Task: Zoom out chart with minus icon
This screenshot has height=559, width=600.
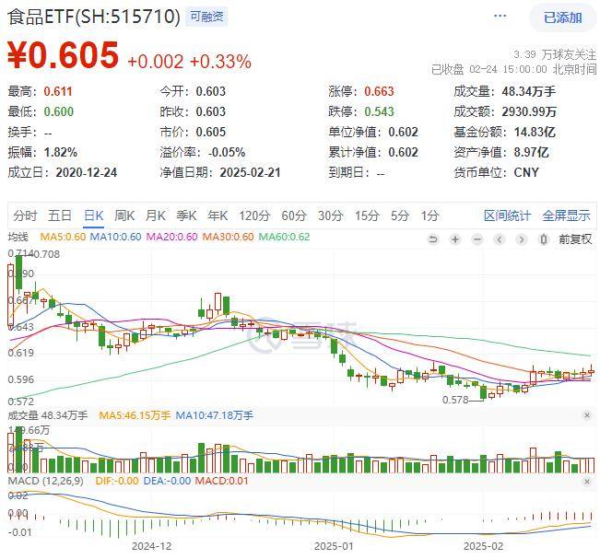Action: click(477, 239)
